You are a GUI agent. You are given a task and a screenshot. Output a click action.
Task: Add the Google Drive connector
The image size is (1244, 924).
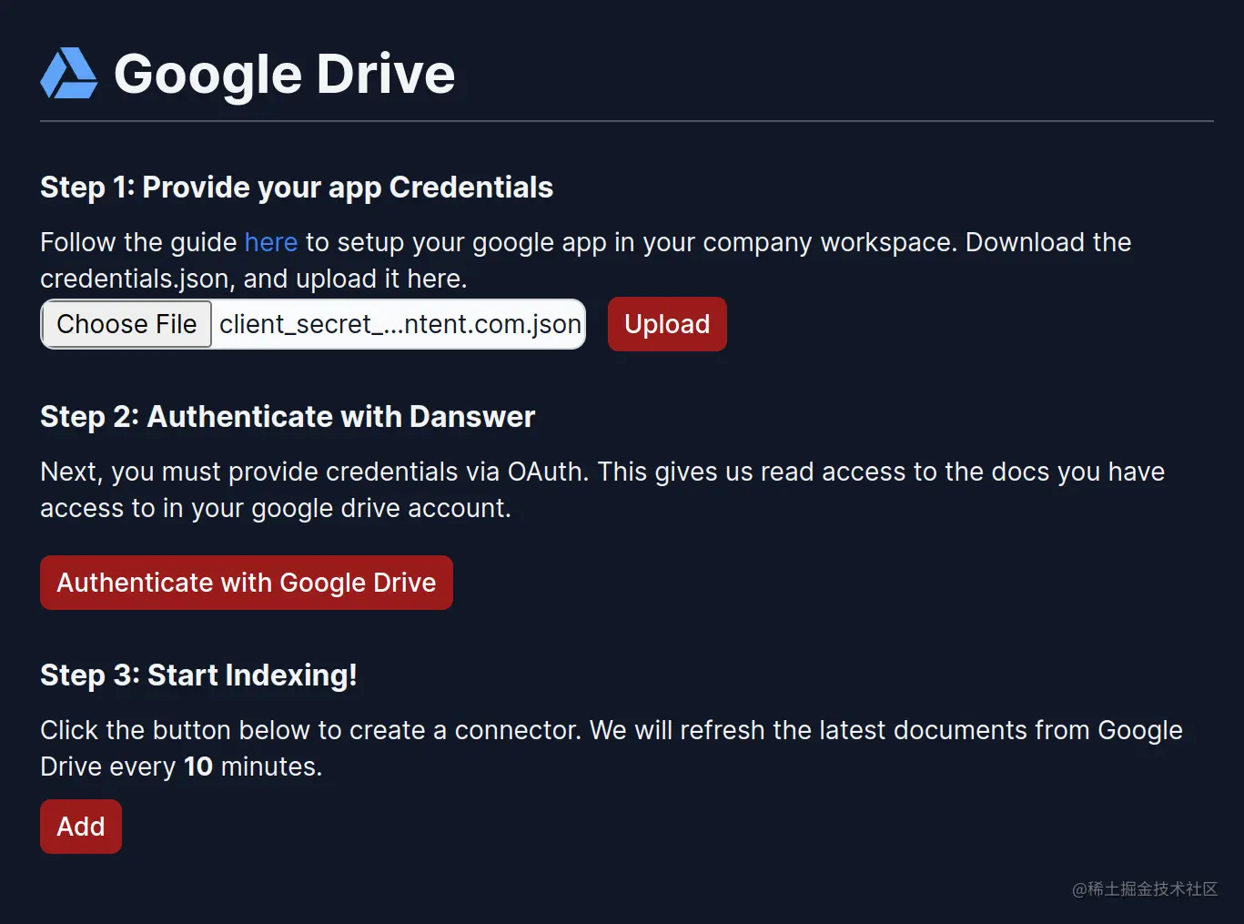81,827
